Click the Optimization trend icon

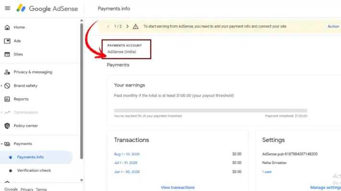point(7,112)
